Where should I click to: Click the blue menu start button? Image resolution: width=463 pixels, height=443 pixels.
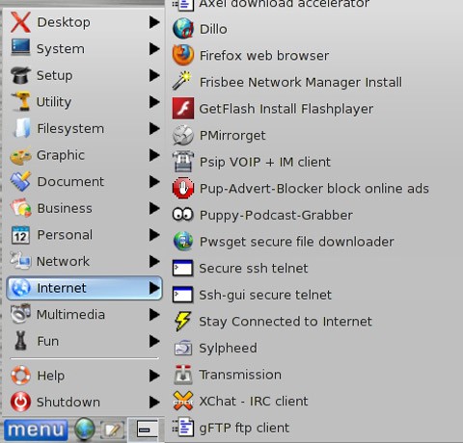tap(36, 430)
